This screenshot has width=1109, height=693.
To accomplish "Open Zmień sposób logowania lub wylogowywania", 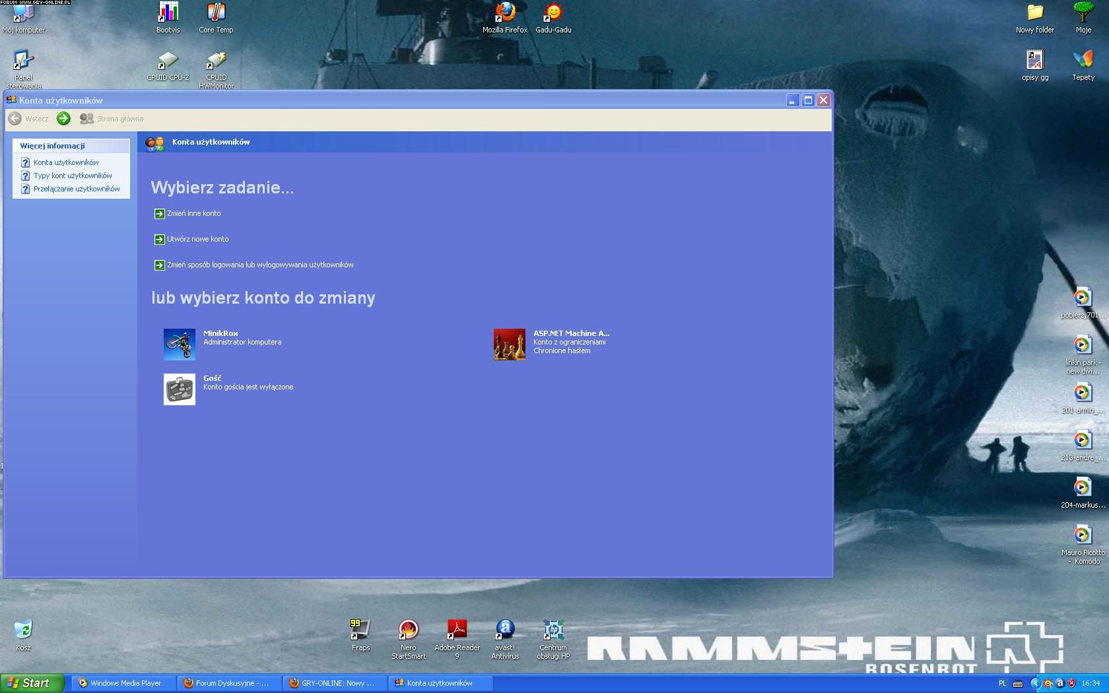I will [259, 265].
